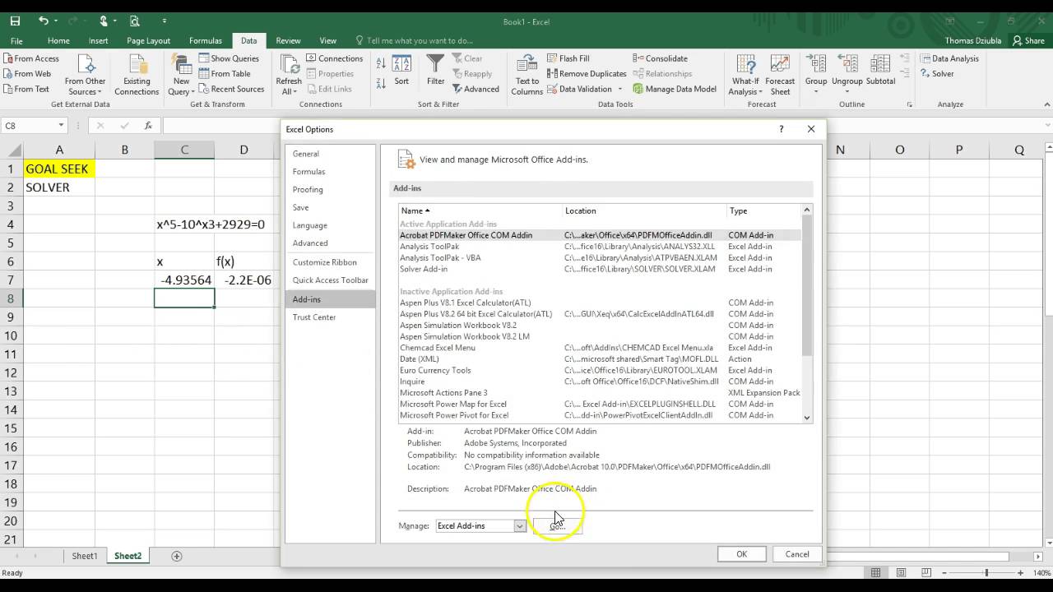Click Existing Connections icon

point(137,75)
